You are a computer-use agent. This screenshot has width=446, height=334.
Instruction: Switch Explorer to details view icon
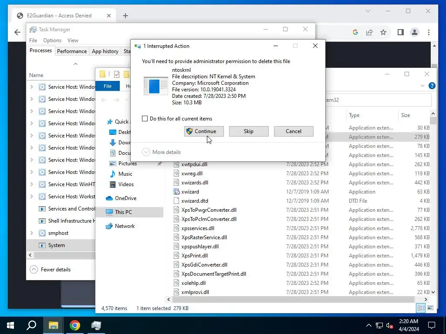(421, 308)
